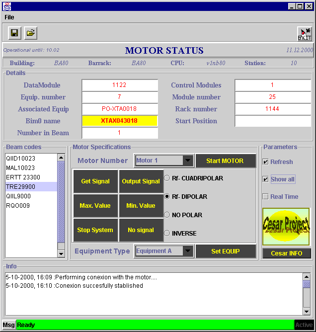Click Beam codes scrollbar down arrow
Screen dimensions: 316x332
pyautogui.click(x=61, y=253)
